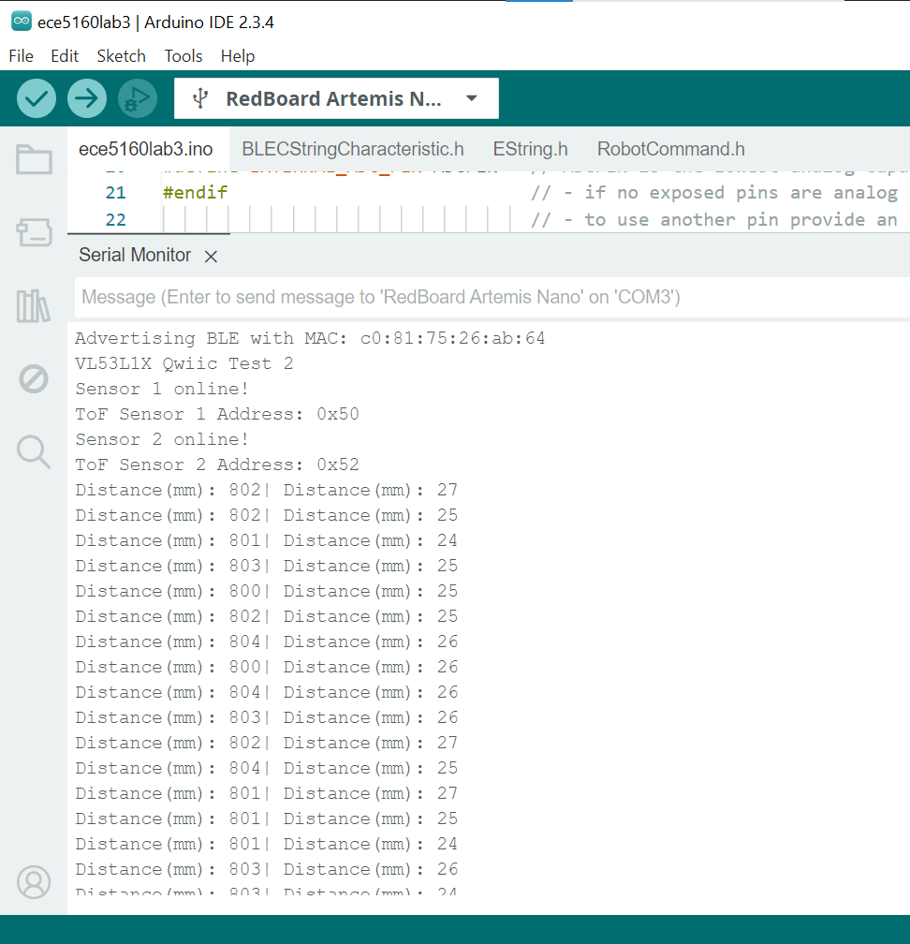Open the File menu
This screenshot has width=910, height=944.
point(21,56)
